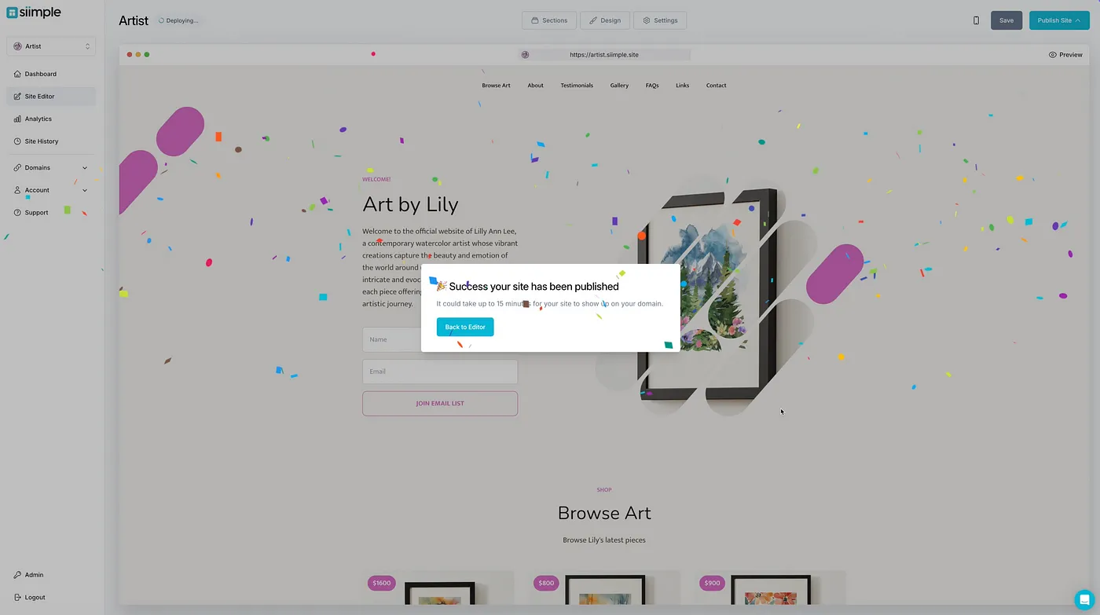Click the Admin key icon
Image resolution: width=1100 pixels, height=615 pixels.
coord(17,575)
